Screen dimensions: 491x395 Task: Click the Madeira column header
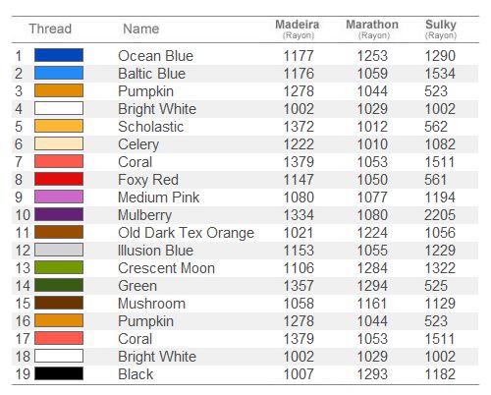(x=298, y=28)
